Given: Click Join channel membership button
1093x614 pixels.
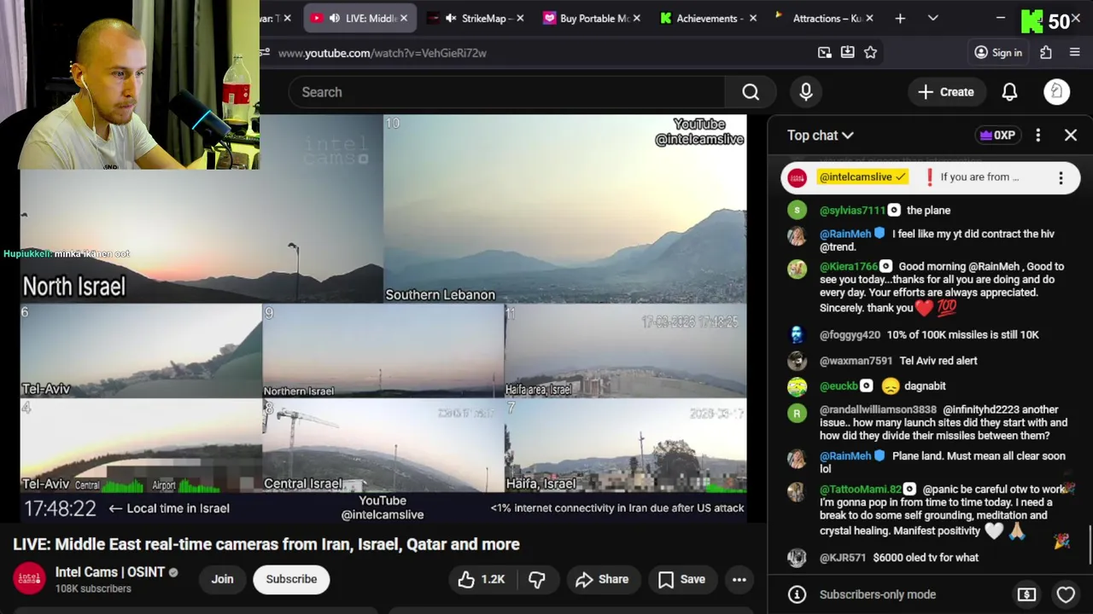Looking at the screenshot, I should pos(222,579).
